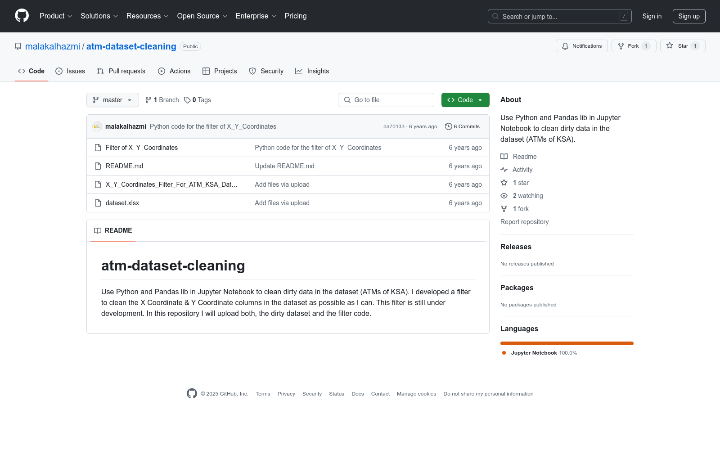Click the Notifications button

[x=582, y=46]
